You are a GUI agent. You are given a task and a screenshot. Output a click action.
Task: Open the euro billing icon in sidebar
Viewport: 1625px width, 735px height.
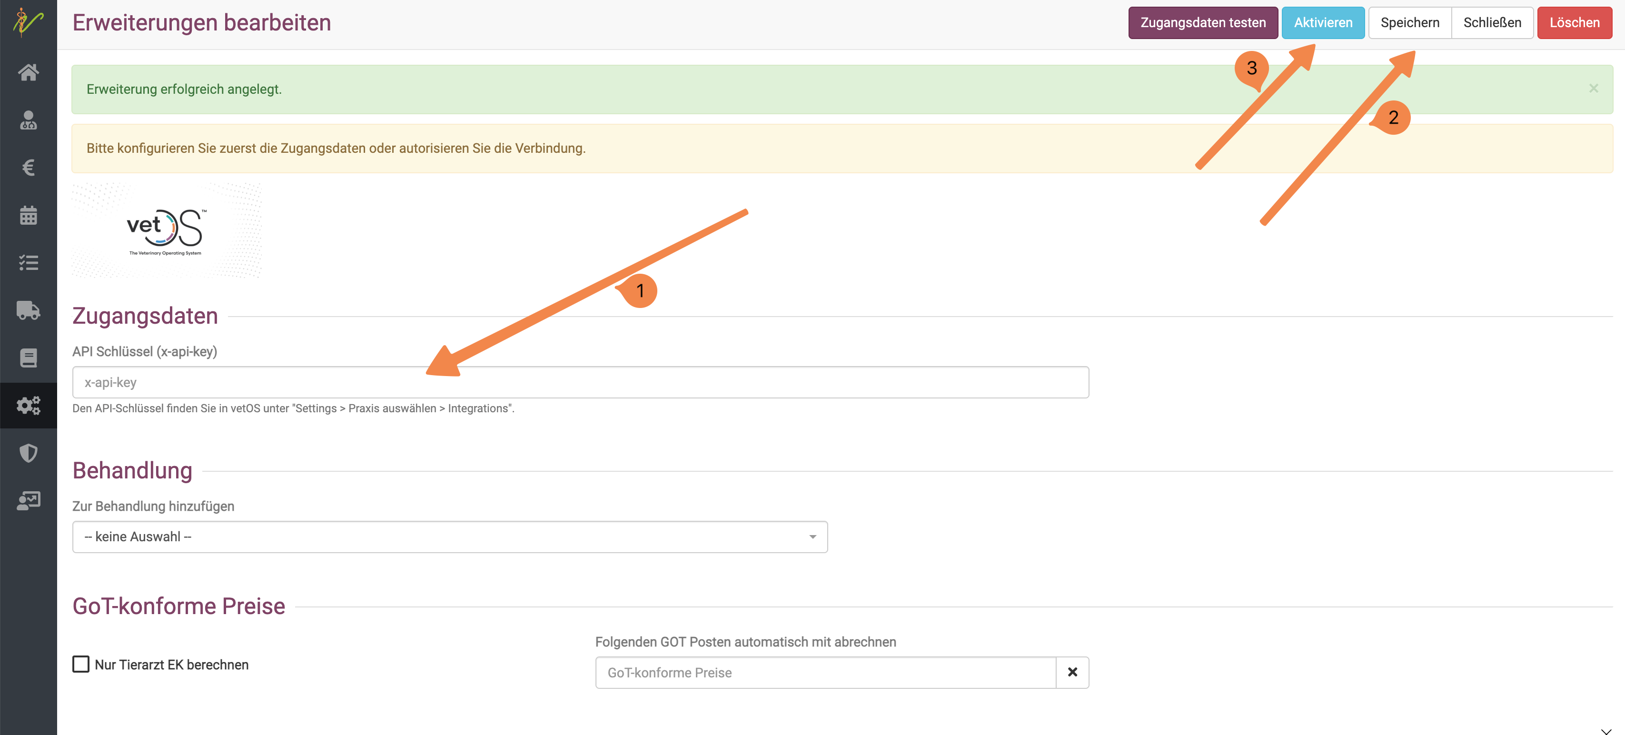pyautogui.click(x=29, y=167)
